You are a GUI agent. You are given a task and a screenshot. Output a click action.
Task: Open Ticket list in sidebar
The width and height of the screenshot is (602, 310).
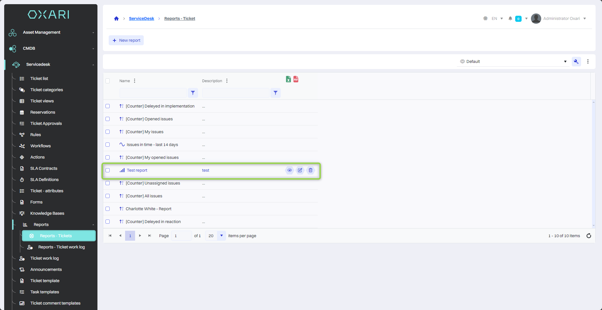point(39,79)
